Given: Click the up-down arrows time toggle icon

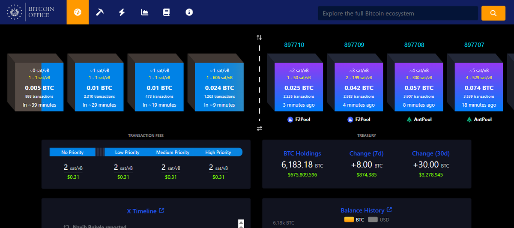Looking at the screenshot, I should [x=259, y=37].
